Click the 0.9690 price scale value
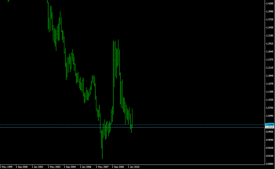The width and height of the screenshot is (275, 169). (270, 140)
